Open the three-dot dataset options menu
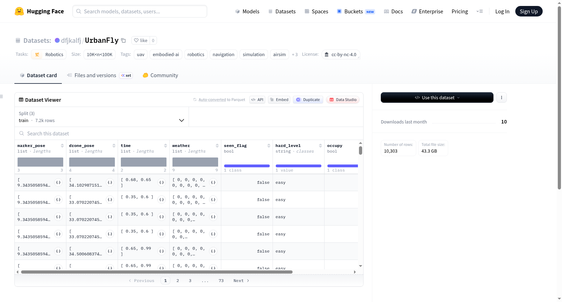 (502, 98)
